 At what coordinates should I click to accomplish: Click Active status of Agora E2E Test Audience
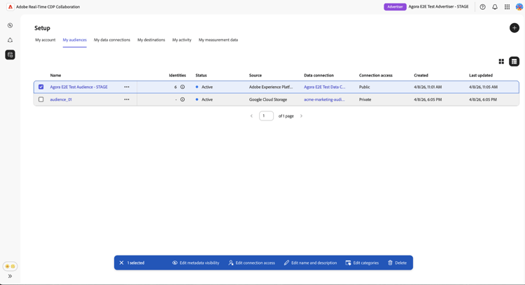(204, 87)
